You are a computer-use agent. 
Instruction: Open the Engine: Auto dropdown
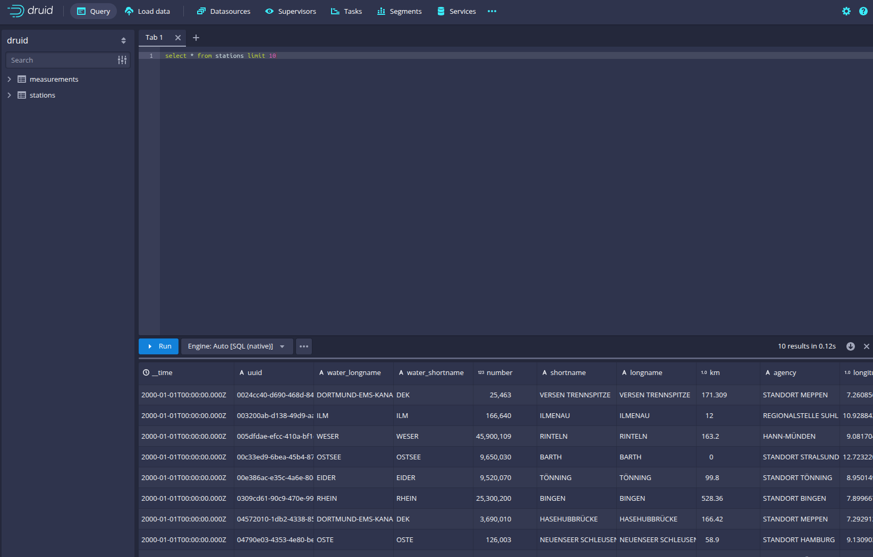[236, 346]
